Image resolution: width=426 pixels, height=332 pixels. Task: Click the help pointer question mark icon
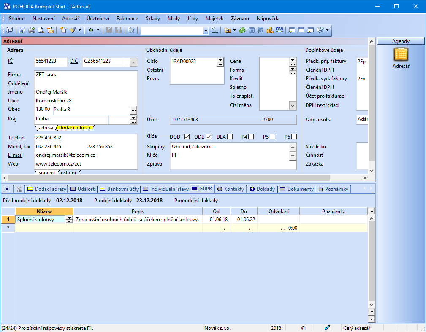[x=320, y=30]
